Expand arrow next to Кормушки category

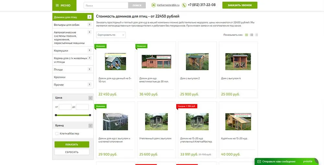click(89, 50)
